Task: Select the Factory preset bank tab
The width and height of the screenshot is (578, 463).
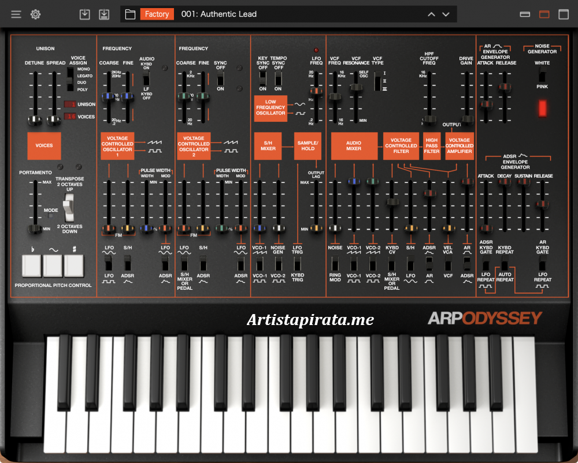Action: [157, 13]
